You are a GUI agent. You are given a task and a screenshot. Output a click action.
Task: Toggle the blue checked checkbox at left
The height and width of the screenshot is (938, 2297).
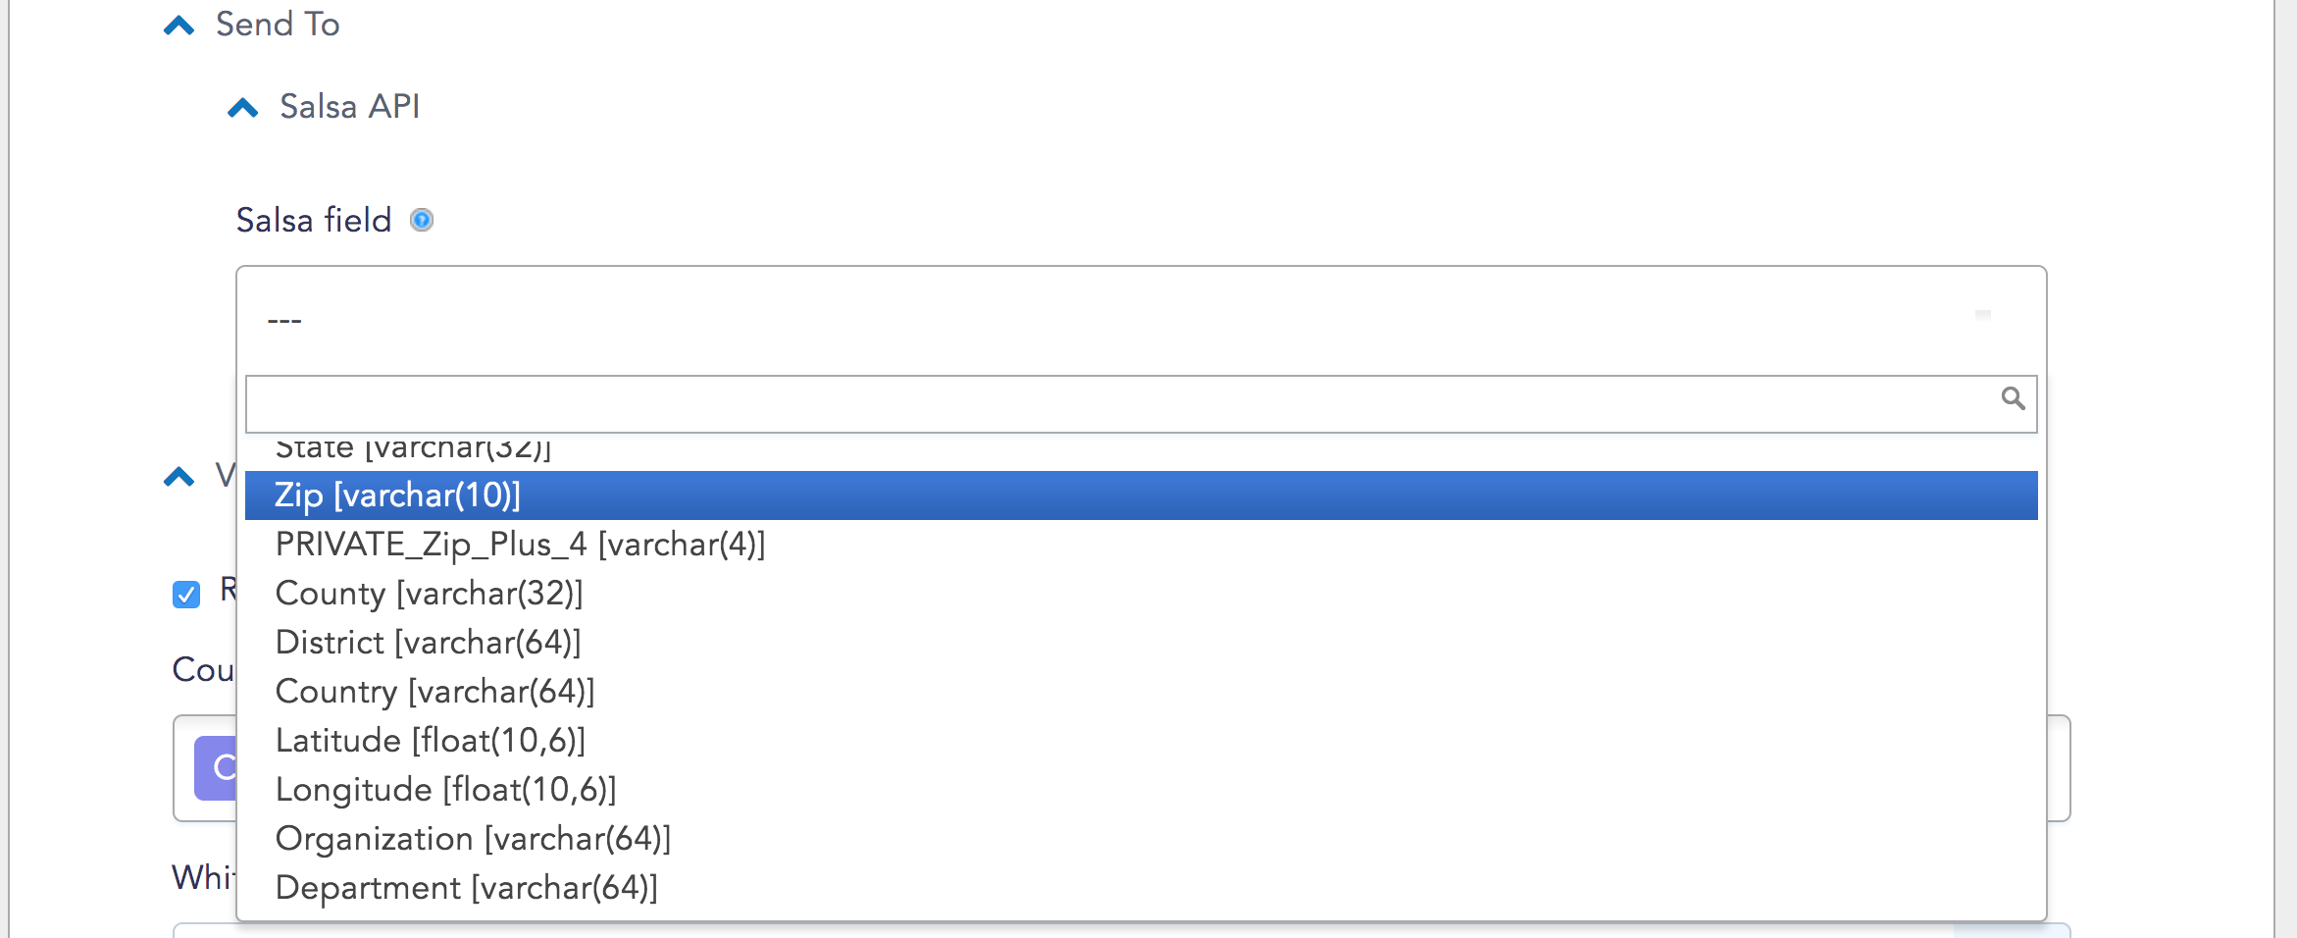point(186,595)
